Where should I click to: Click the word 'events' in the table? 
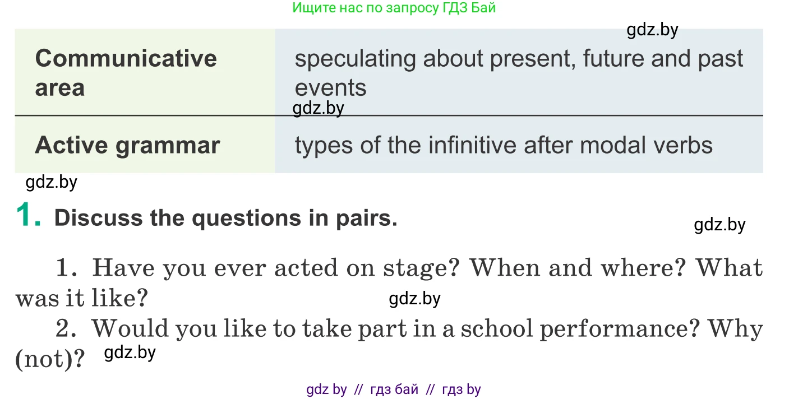331,87
